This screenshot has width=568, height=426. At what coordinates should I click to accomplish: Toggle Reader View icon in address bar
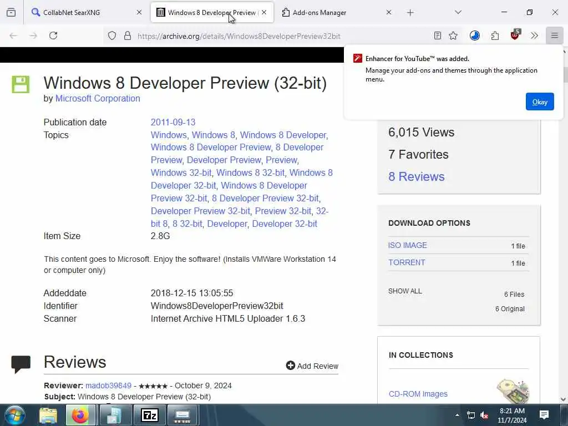pyautogui.click(x=438, y=35)
